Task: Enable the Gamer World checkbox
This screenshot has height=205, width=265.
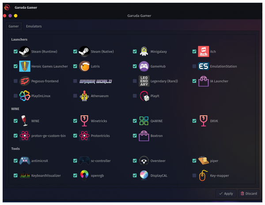Action: pos(75,81)
